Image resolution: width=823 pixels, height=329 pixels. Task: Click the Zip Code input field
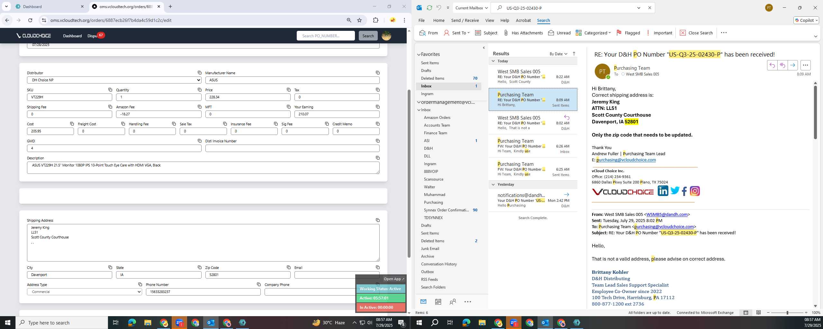coord(248,275)
